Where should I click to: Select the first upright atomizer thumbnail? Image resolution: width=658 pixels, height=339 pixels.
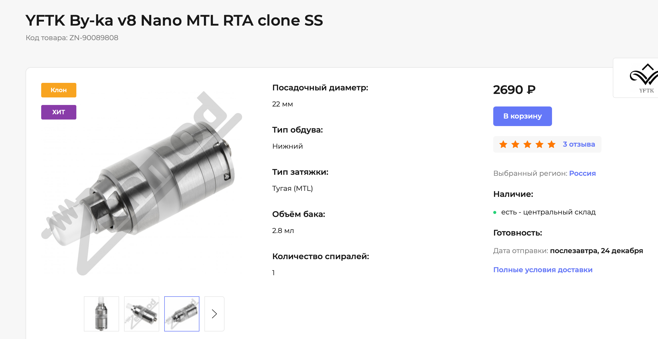pyautogui.click(x=101, y=314)
